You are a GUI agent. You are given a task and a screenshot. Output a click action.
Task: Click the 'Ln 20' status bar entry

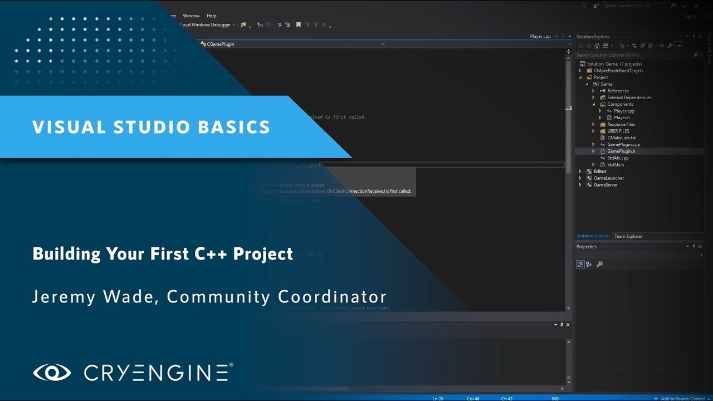438,399
